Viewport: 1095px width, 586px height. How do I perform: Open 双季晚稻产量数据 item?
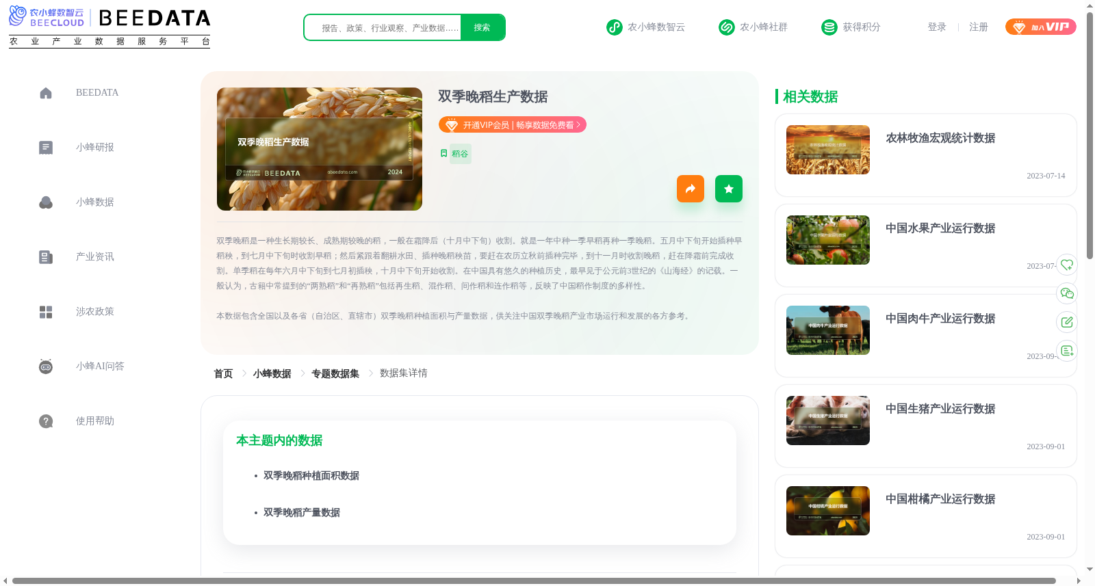pos(302,513)
